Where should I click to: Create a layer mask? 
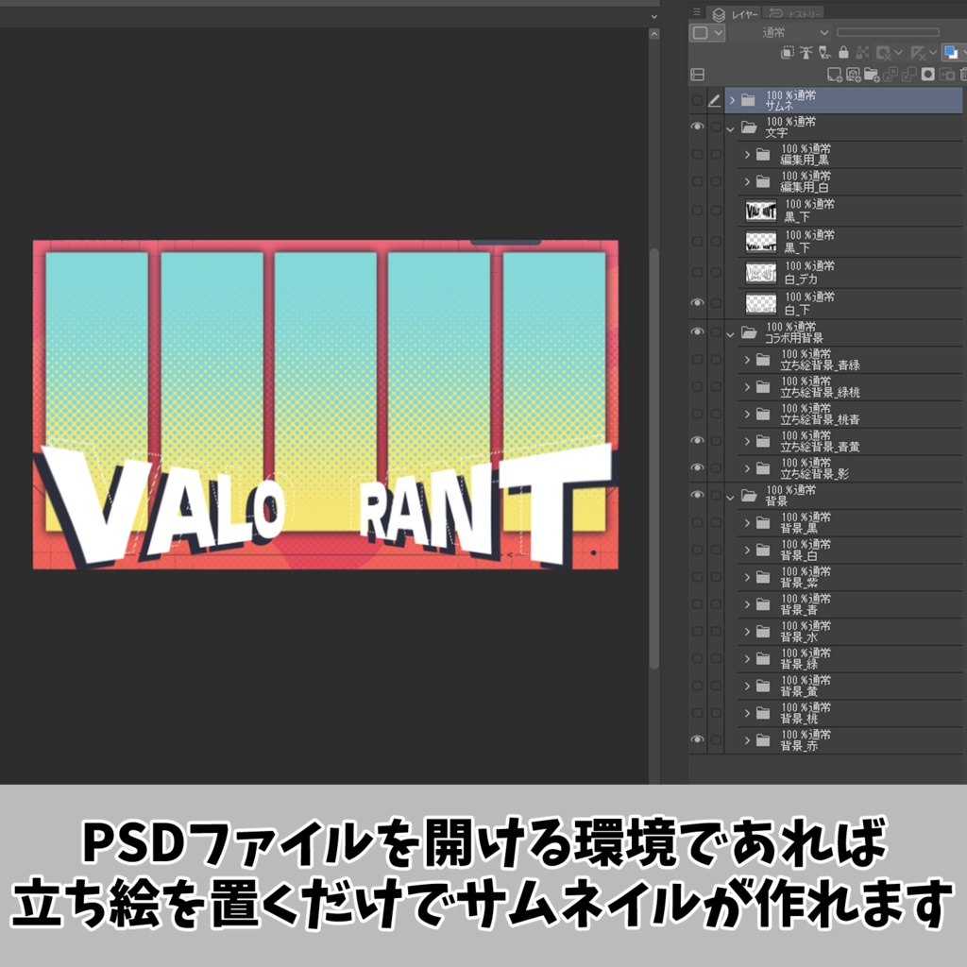pos(927,74)
